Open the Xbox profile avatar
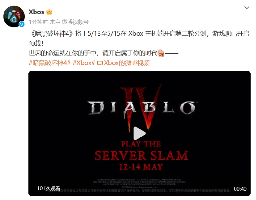Image resolution: width=256 pixels, height=200 pixels. pyautogui.click(x=14, y=16)
